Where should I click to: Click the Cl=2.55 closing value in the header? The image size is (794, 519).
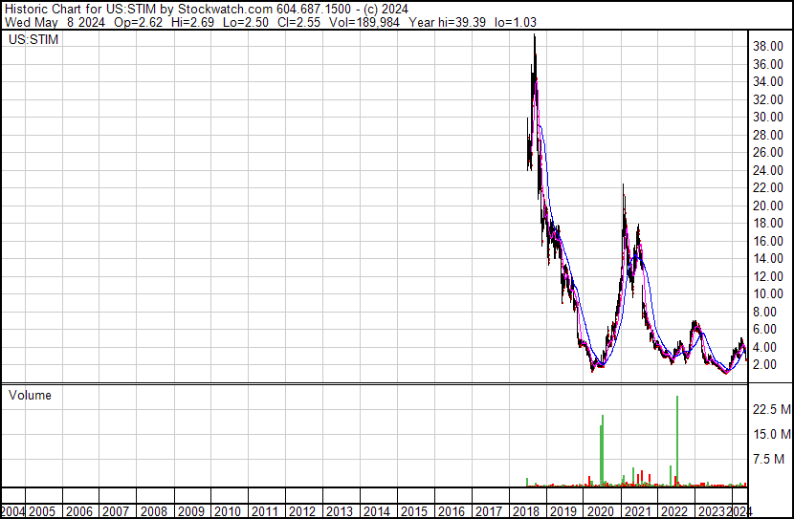click(x=298, y=22)
